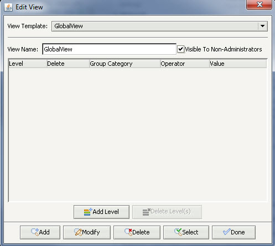
Task: Click the Delete Level(s) gray icon
Action: (147, 212)
